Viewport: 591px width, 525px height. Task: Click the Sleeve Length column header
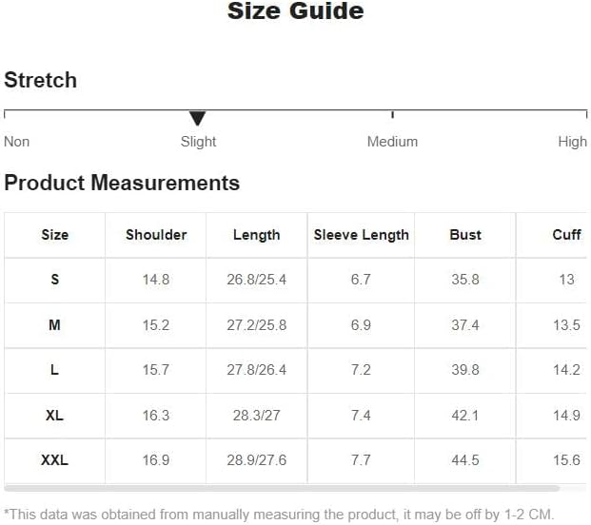click(361, 235)
